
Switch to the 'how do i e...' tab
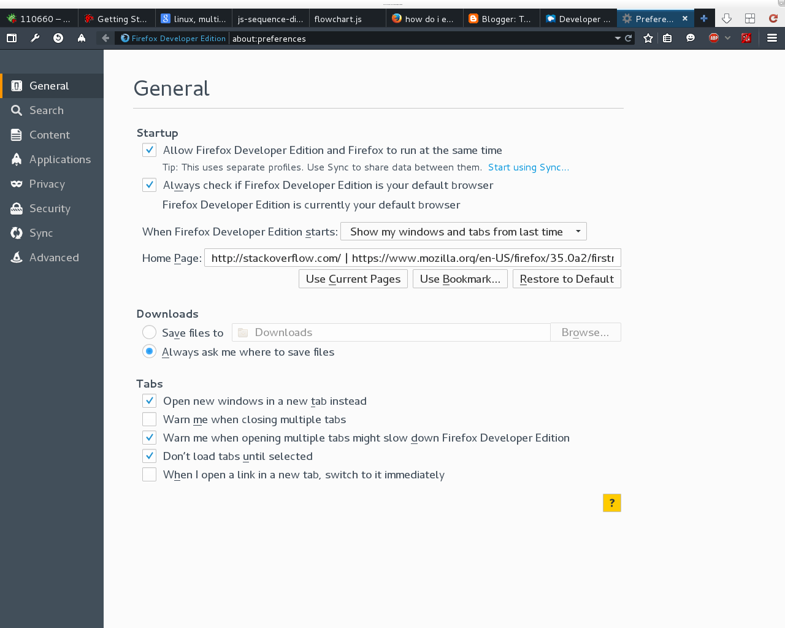pos(424,18)
